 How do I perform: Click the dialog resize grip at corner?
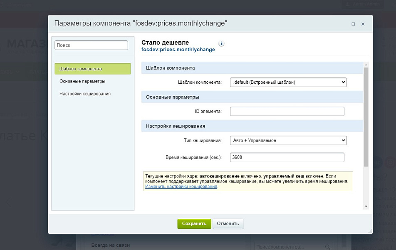click(370, 230)
